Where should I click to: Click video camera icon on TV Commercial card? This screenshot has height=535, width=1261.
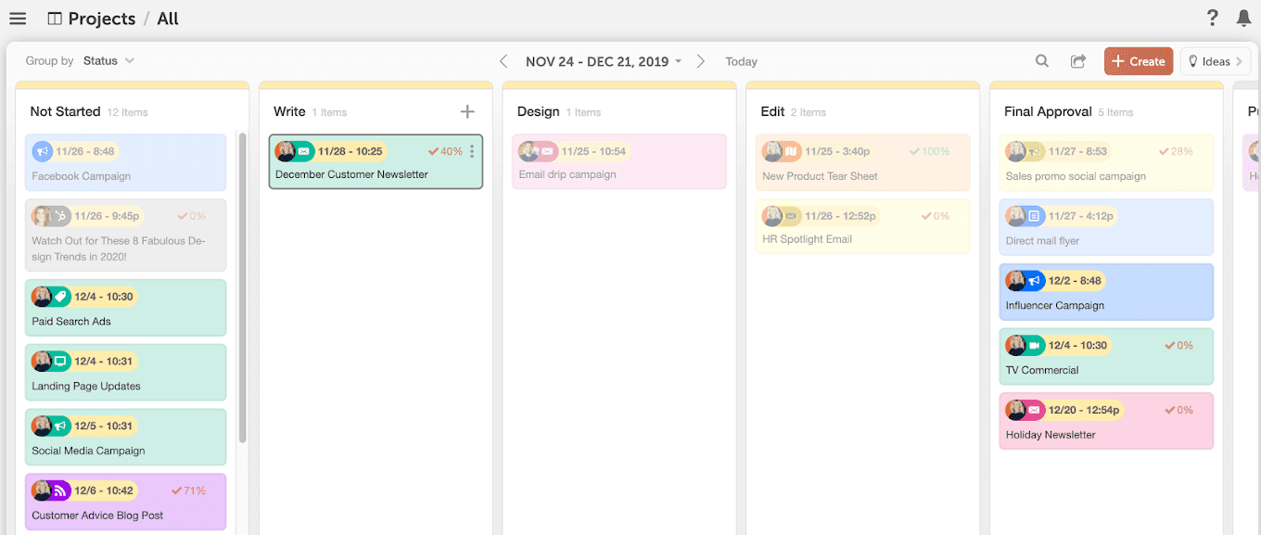(1035, 345)
